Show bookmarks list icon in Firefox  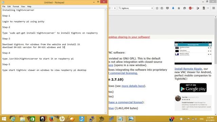coord(162,8)
